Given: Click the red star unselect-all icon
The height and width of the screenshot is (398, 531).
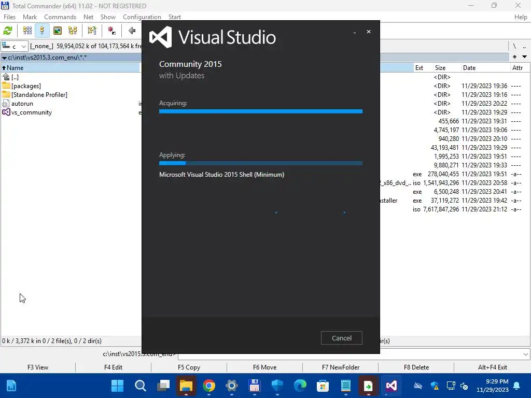Looking at the screenshot, I should click(x=111, y=31).
